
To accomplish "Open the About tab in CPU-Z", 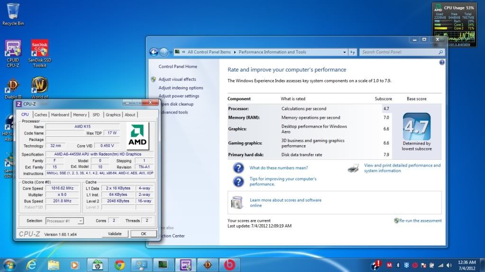I will (130, 115).
